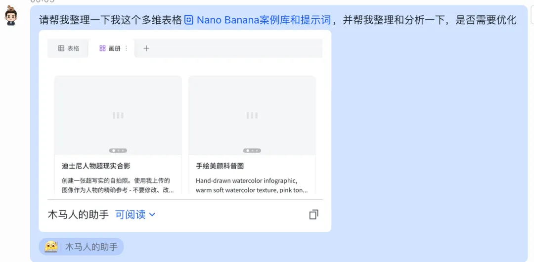
Task: Click the carousel dots on 手绘美颜科普图 card
Action: point(252,150)
